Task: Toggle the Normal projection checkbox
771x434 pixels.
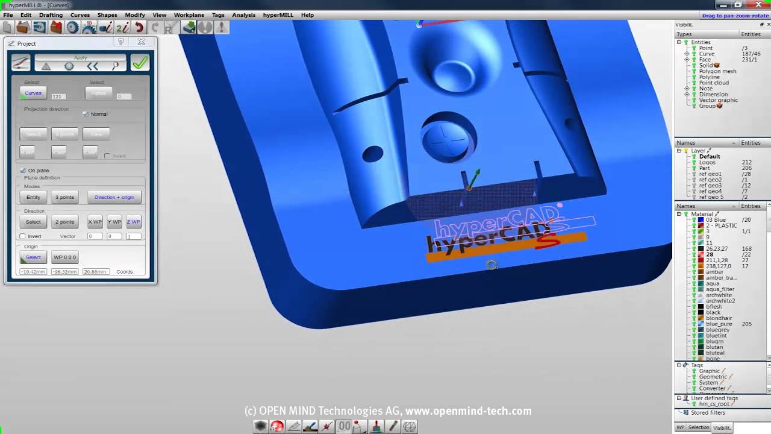Action: pos(86,114)
